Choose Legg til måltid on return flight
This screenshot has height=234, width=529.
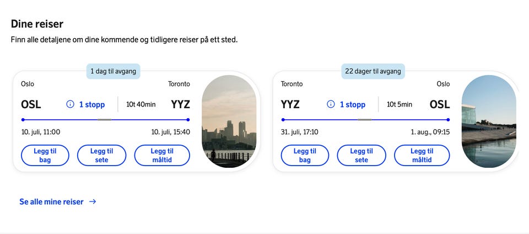click(422, 155)
